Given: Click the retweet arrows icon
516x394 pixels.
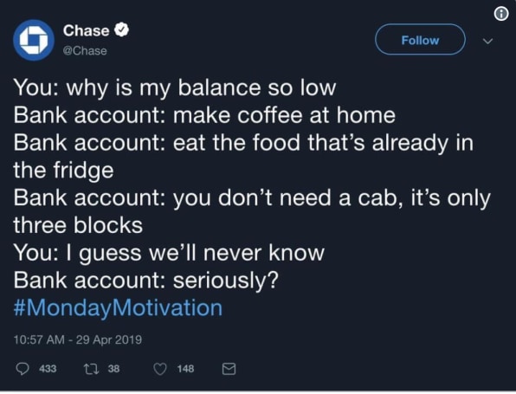Looking at the screenshot, I should (x=91, y=369).
